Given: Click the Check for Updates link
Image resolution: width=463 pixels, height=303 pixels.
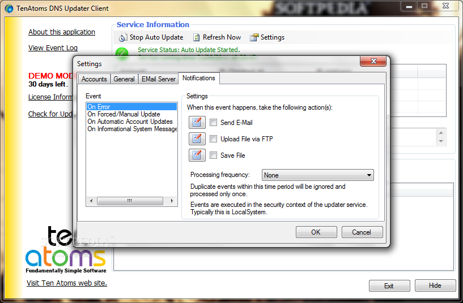Looking at the screenshot, I should pyautogui.click(x=50, y=114).
